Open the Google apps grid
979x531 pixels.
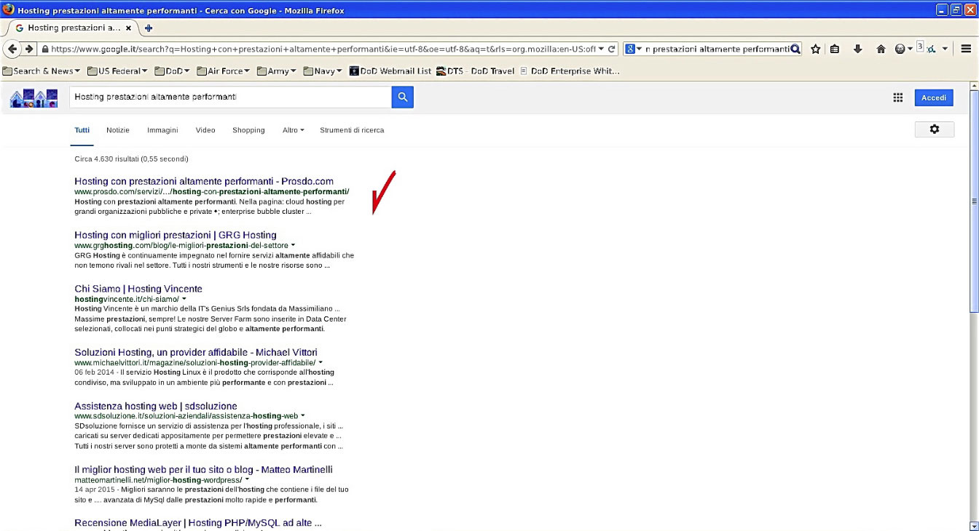(x=898, y=98)
